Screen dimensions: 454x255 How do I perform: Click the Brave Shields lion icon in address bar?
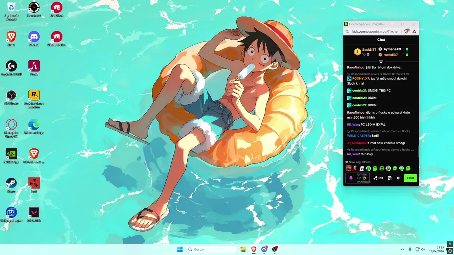point(406,32)
